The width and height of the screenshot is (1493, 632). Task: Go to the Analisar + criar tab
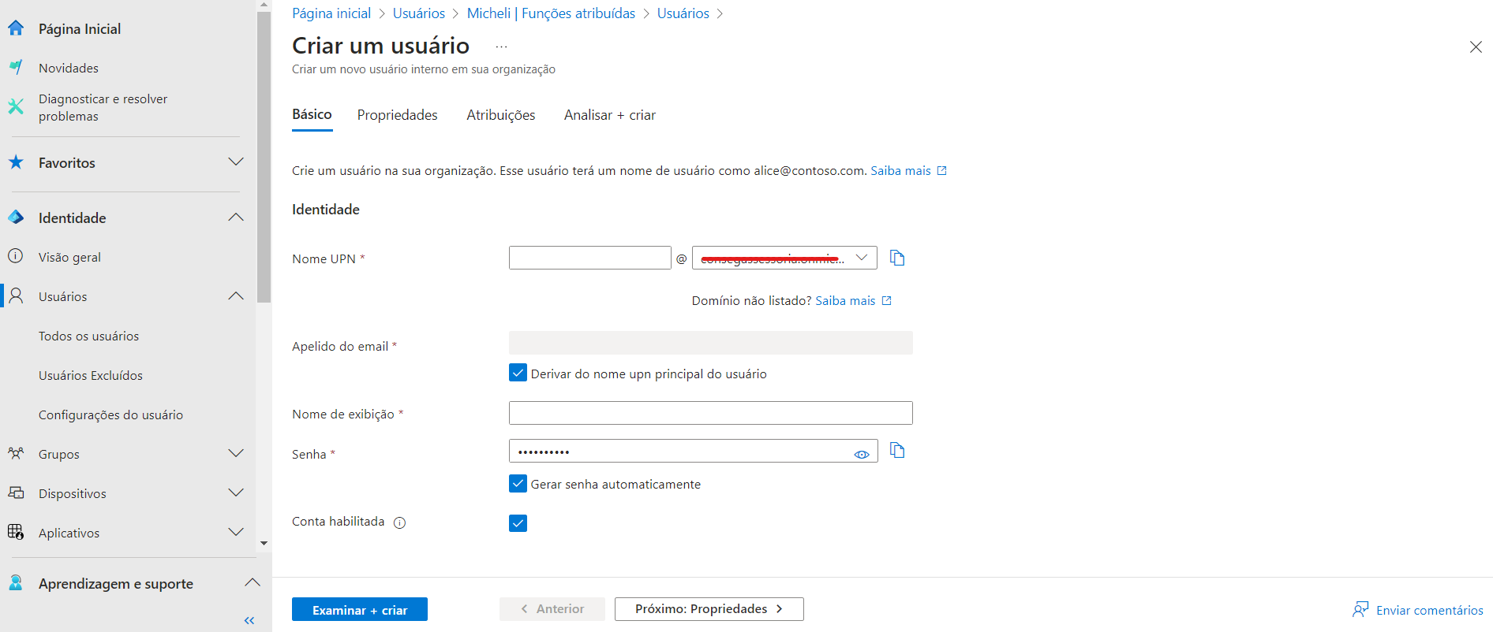click(609, 115)
